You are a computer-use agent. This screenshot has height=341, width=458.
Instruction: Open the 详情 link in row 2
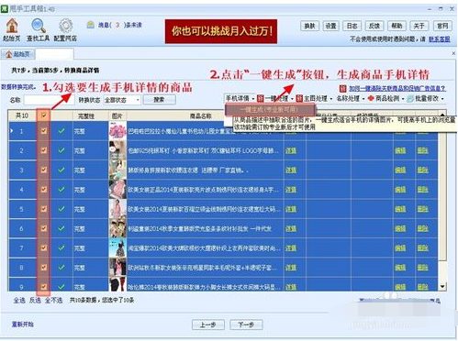[291, 150]
